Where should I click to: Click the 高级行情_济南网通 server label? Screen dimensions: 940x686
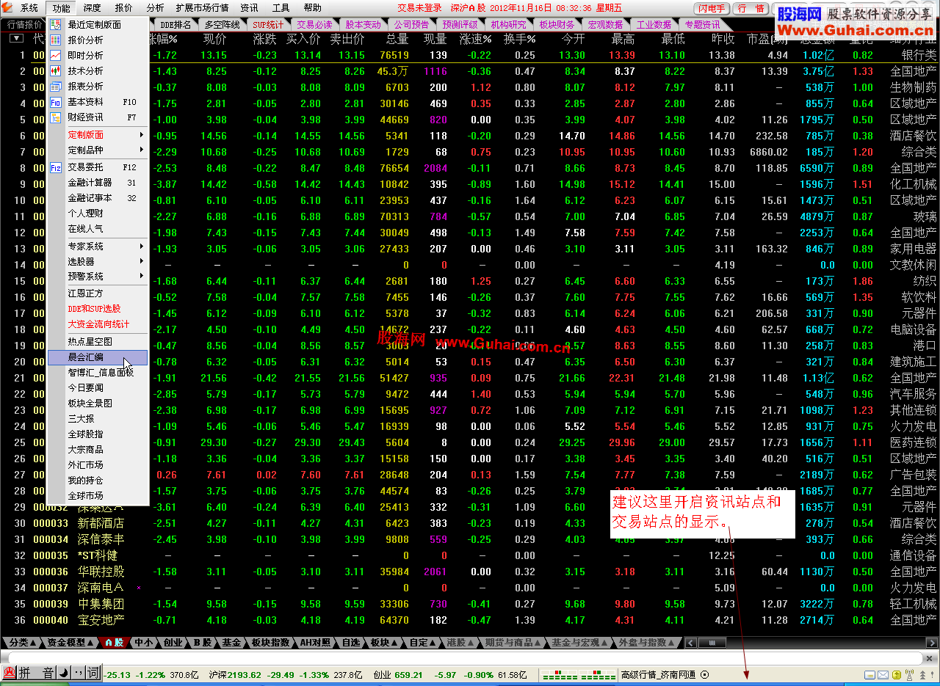(x=658, y=674)
